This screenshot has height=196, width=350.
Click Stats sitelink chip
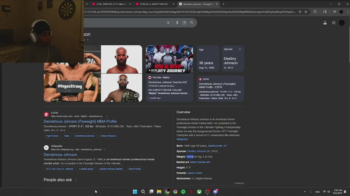tap(67, 136)
